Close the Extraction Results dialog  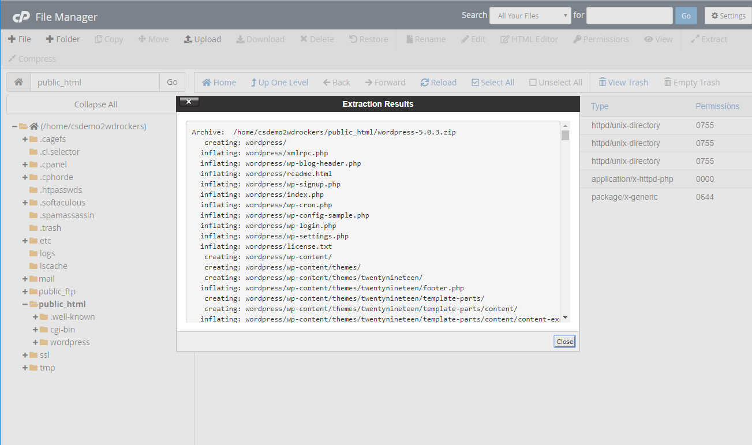[x=564, y=342]
